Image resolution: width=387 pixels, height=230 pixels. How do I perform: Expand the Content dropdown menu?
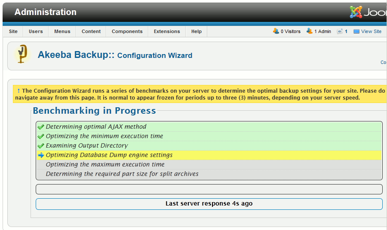tap(91, 31)
